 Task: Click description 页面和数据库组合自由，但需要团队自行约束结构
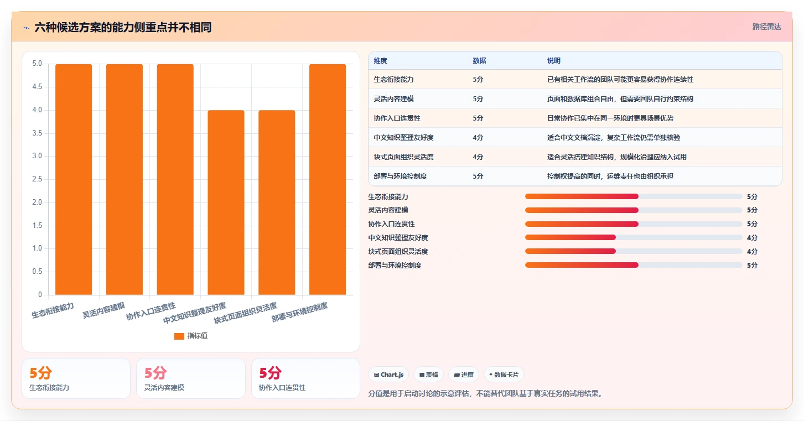(620, 99)
